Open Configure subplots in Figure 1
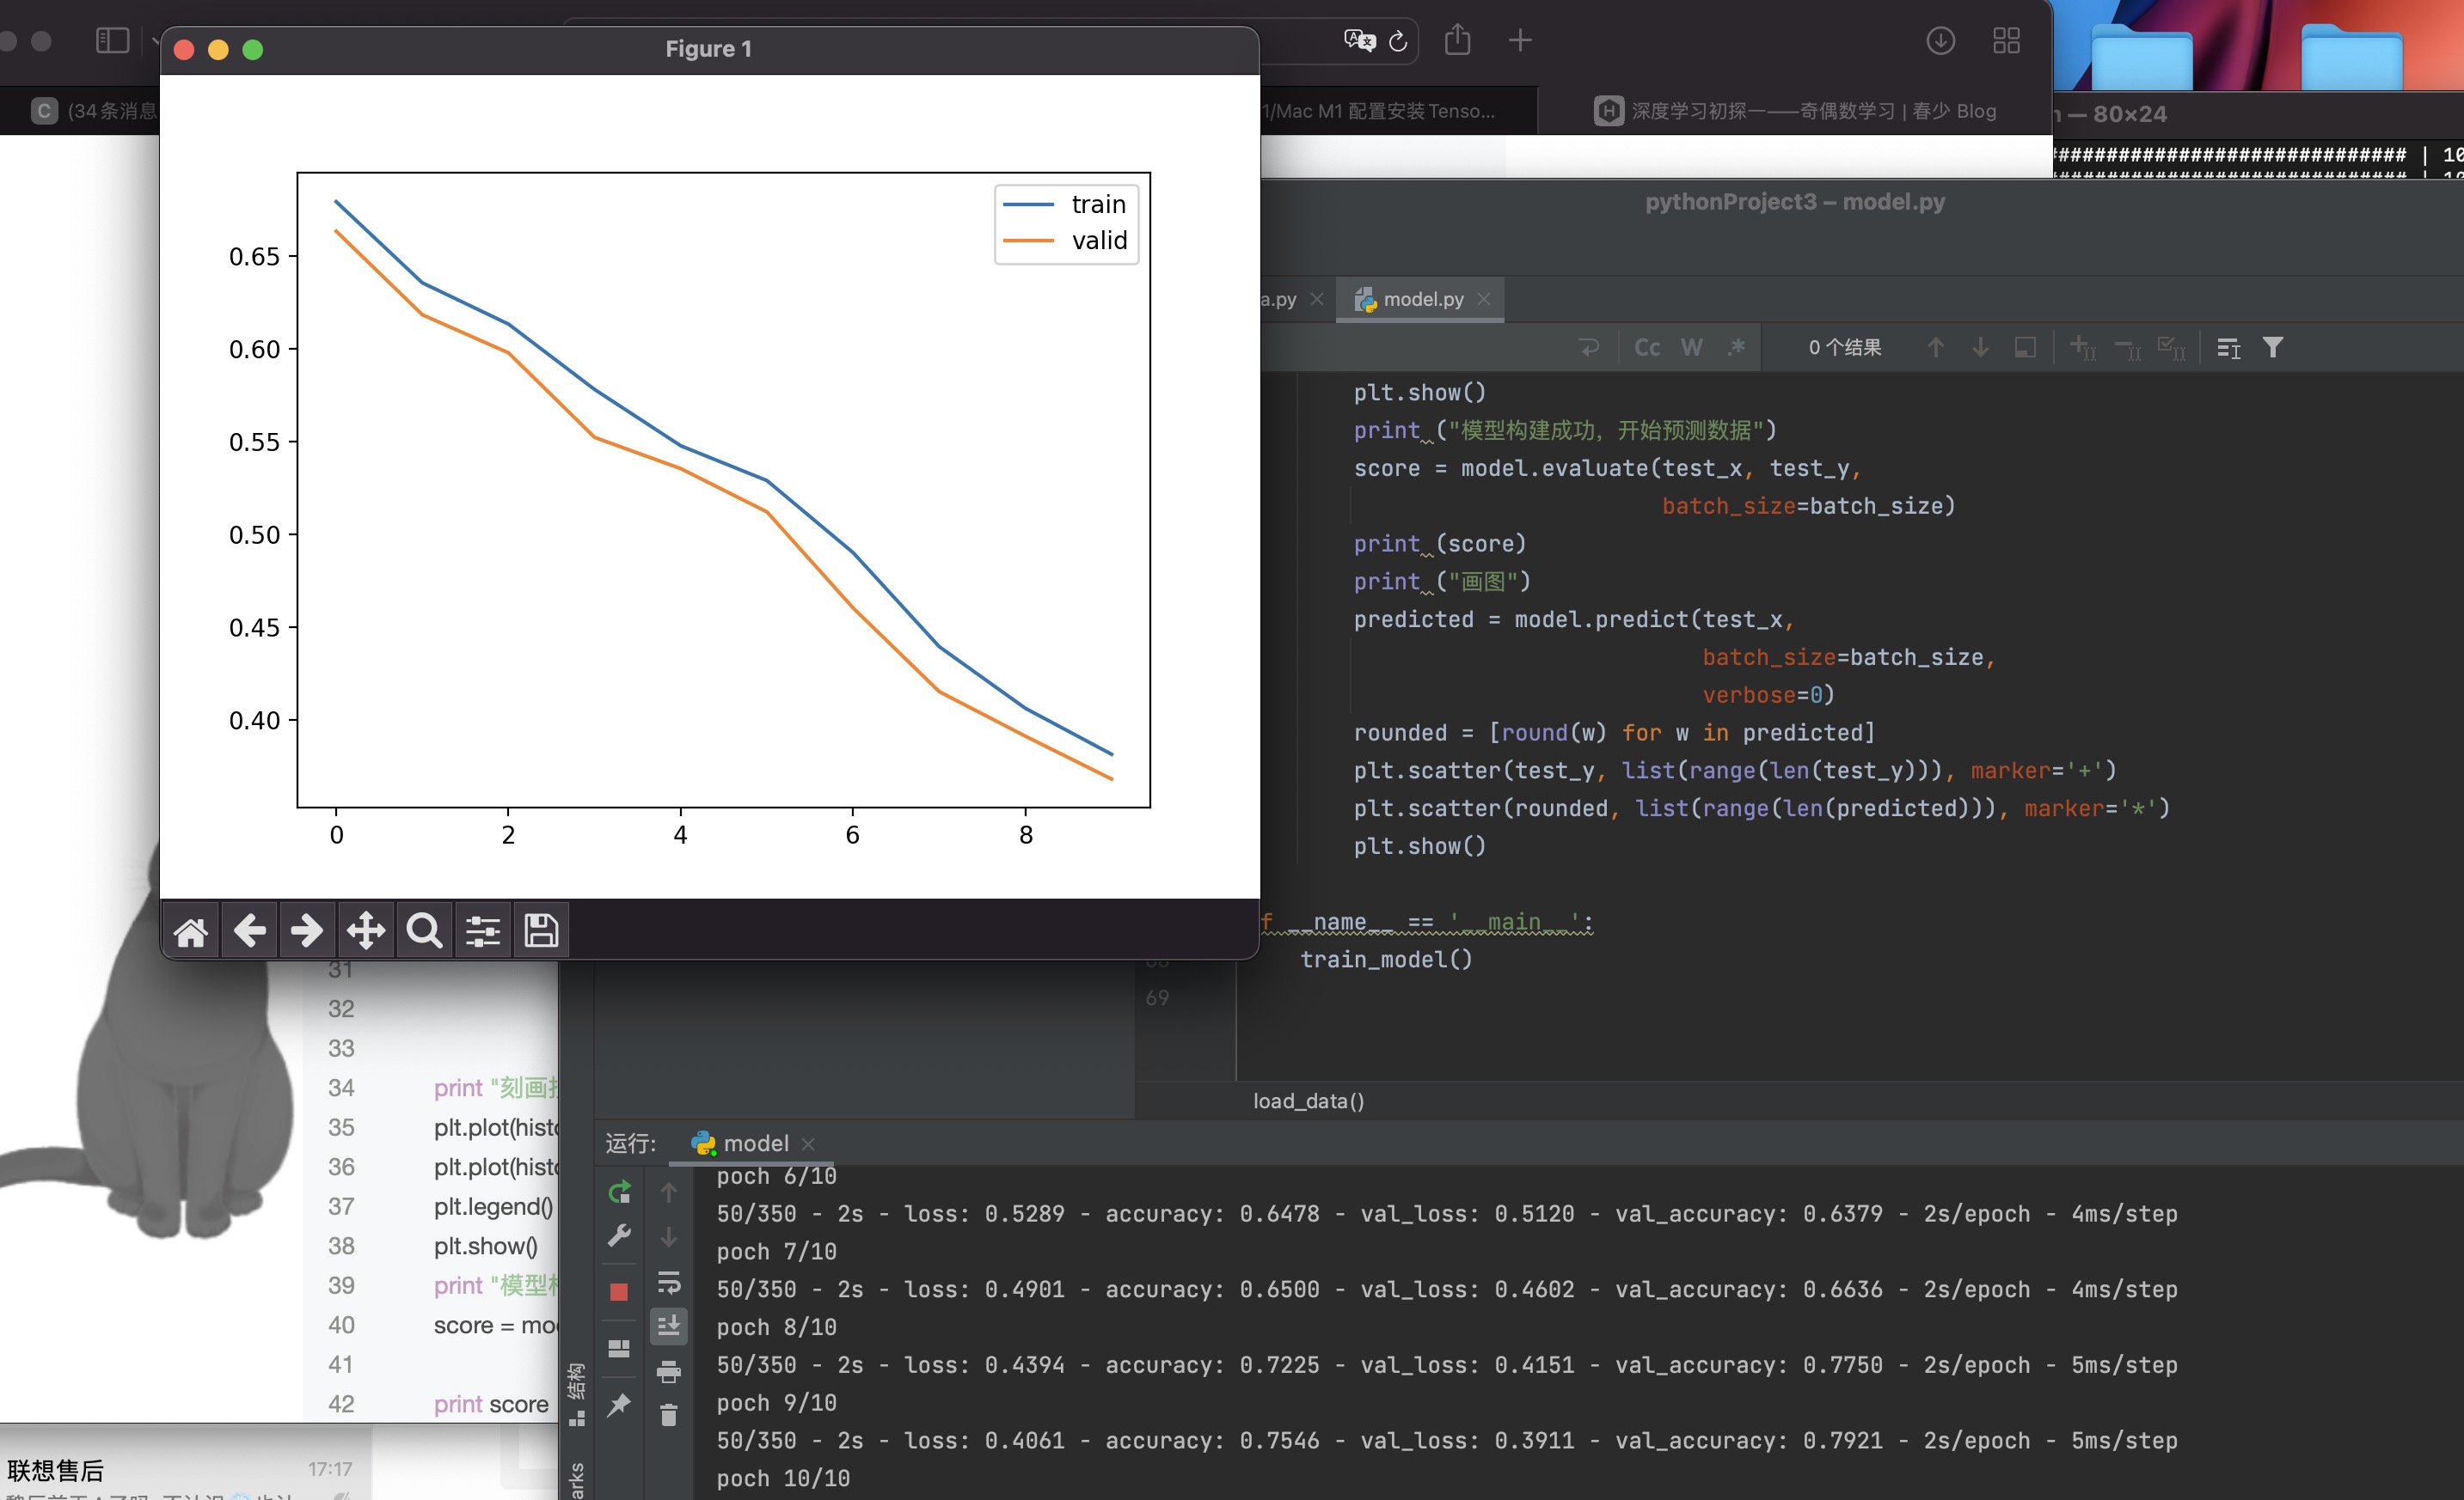The width and height of the screenshot is (2464, 1500). 483,931
